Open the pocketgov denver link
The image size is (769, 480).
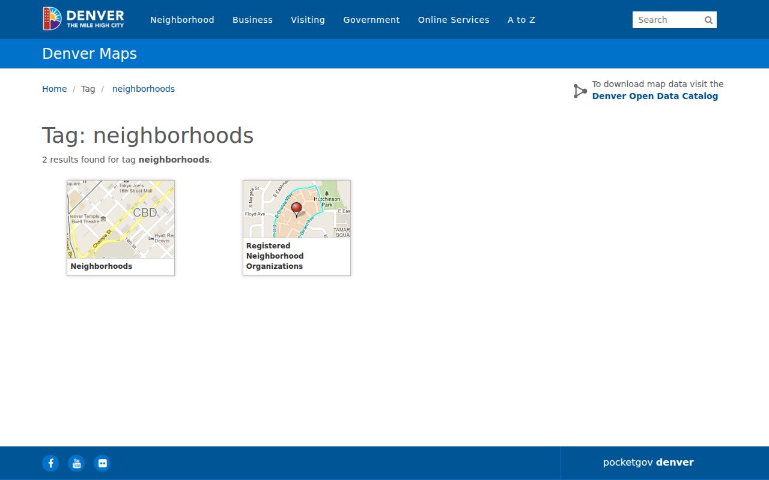[648, 463]
